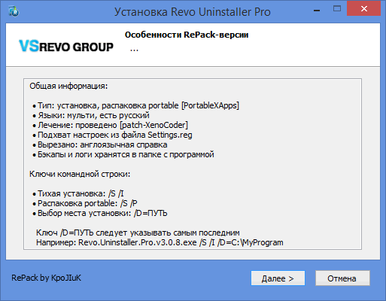Select the Тип: установка, распаковка portable line

pos(135,105)
